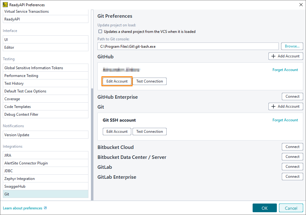Click the ReadyAPI logo in title bar
306x215 pixels.
(x=5, y=5)
